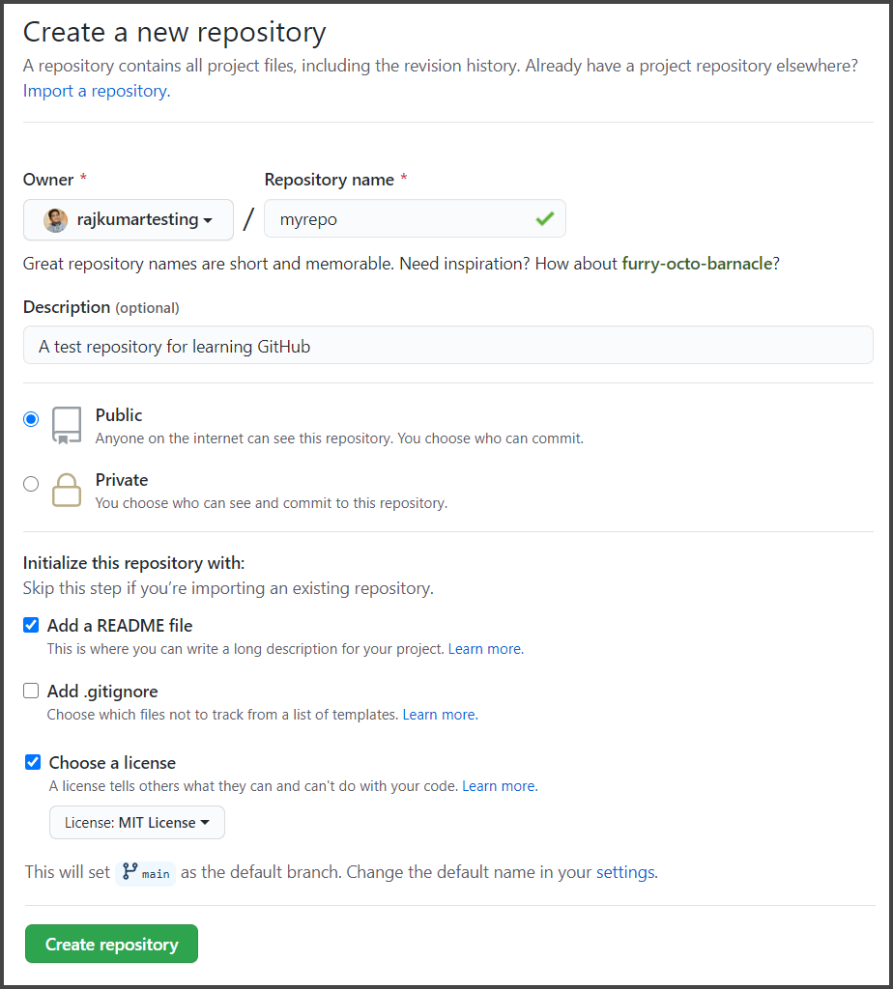Enable Add .gitignore
Screen dimensions: 893x989
point(30,691)
